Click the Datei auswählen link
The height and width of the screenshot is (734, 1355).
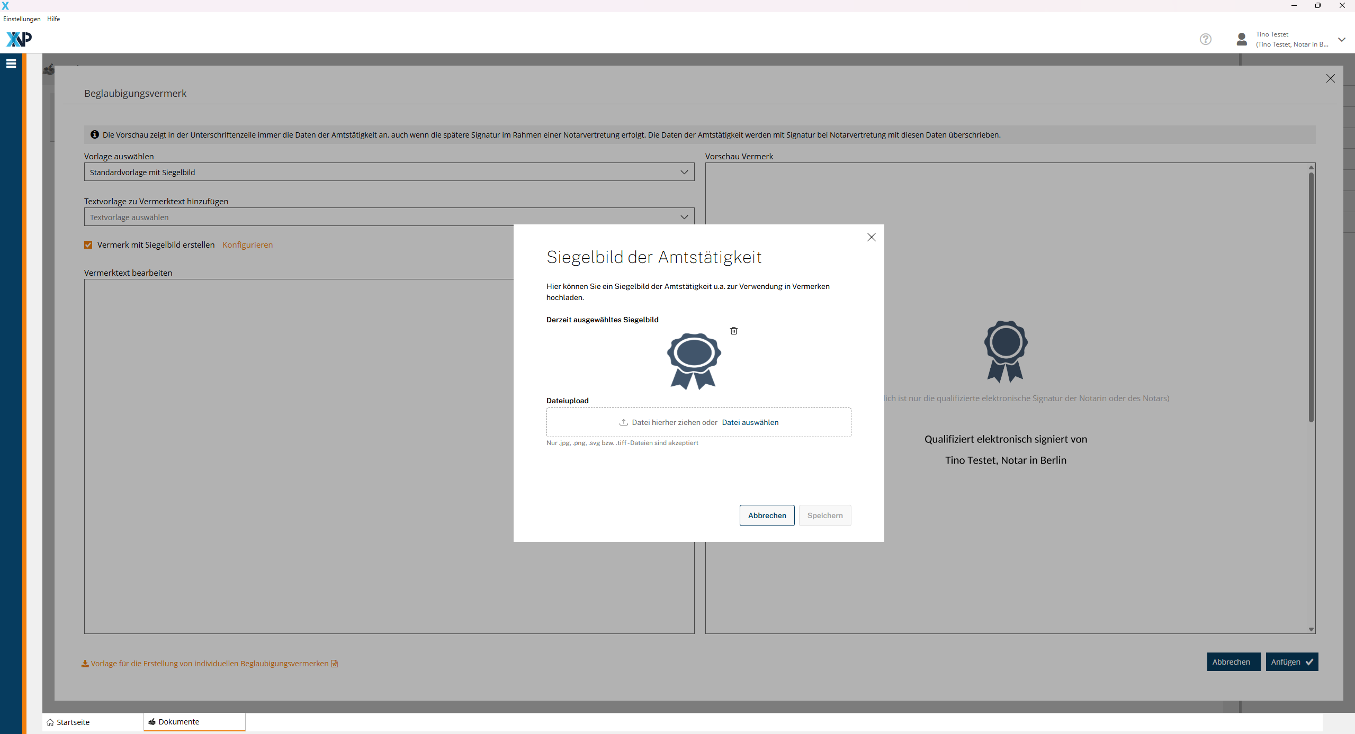[750, 422]
